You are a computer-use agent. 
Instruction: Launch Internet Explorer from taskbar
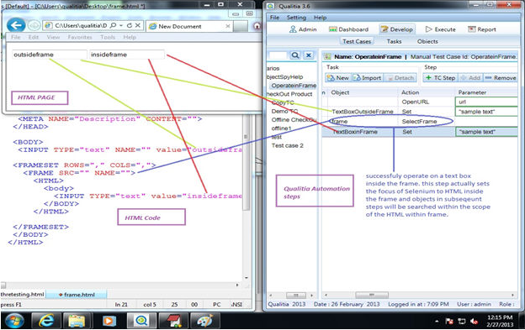(x=46, y=321)
